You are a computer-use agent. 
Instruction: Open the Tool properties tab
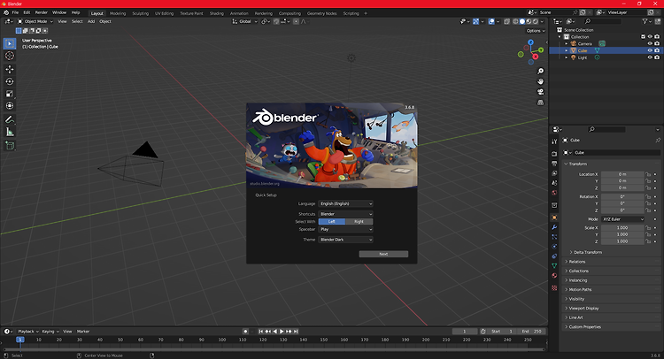(x=554, y=141)
